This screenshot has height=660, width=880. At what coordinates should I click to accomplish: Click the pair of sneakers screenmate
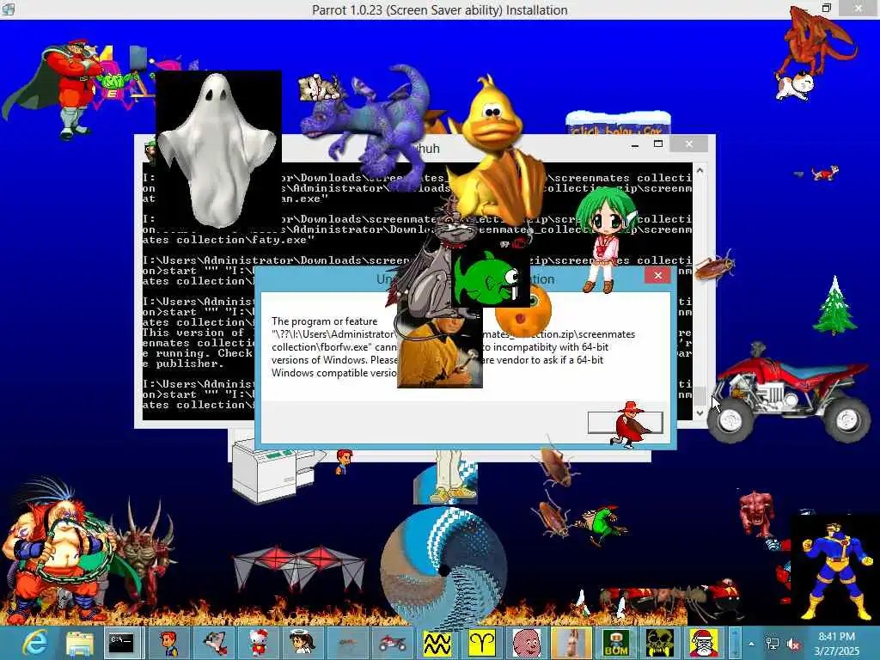click(x=454, y=494)
